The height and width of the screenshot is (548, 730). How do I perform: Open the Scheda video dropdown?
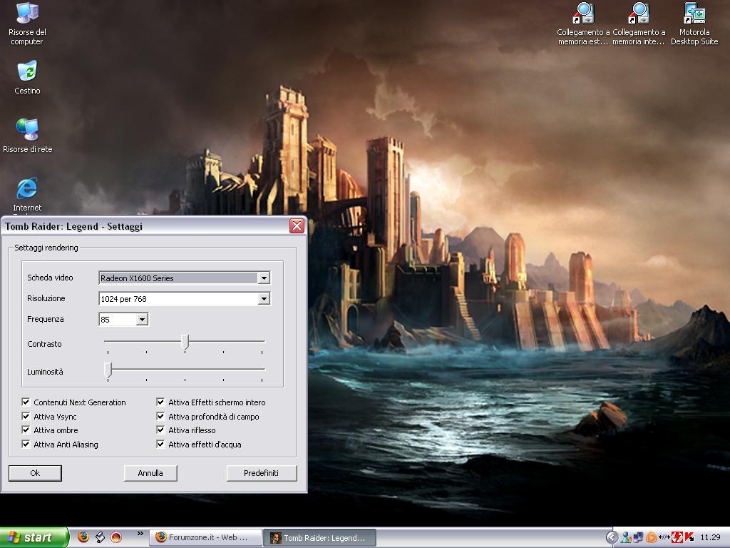(x=264, y=278)
